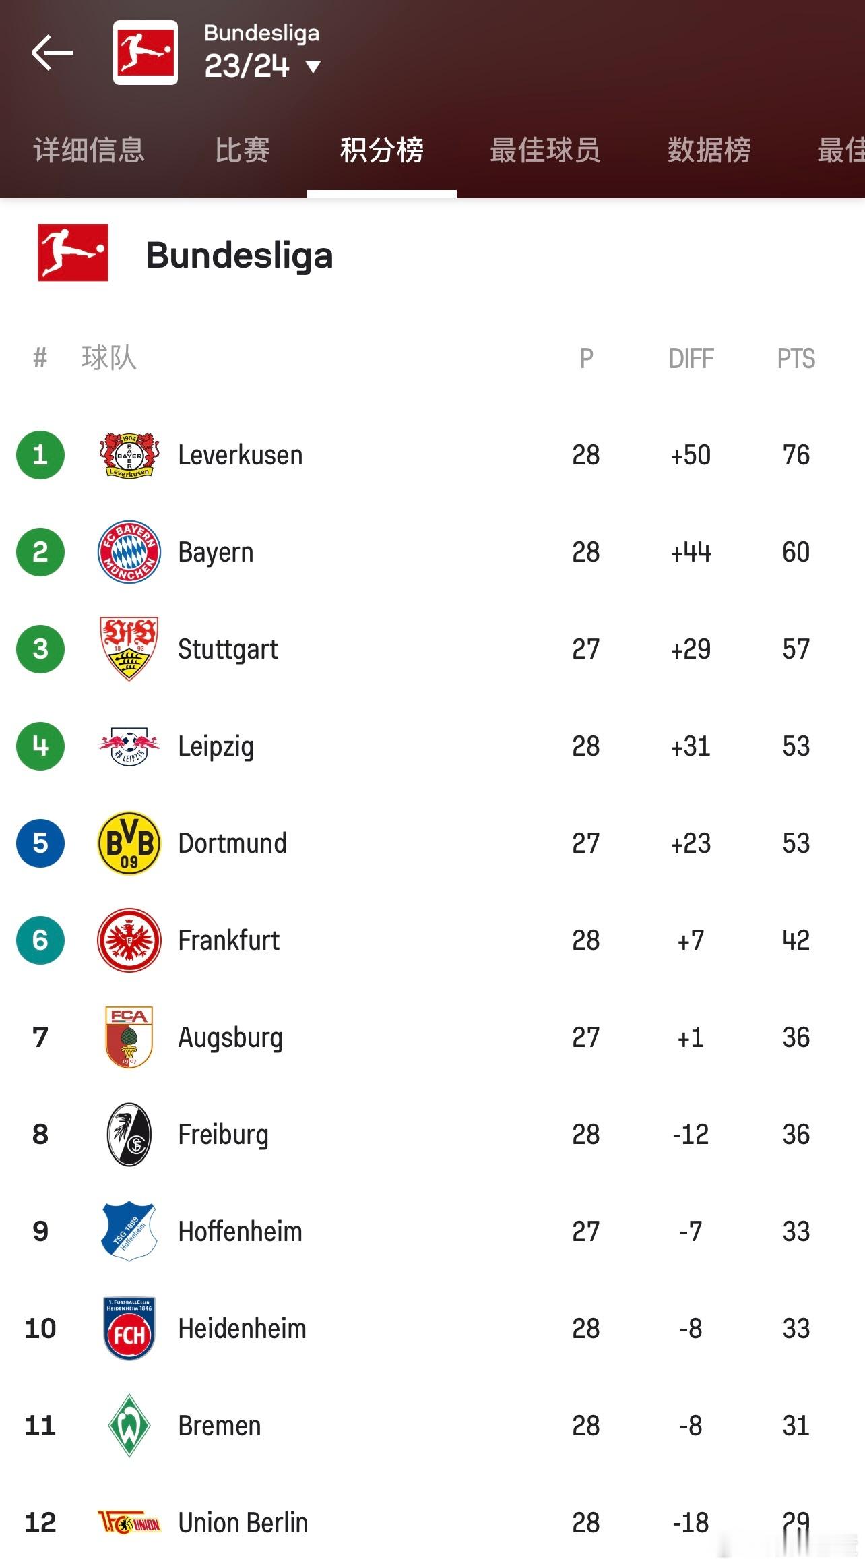Tap the SC Freiburg logo

coord(129,1135)
